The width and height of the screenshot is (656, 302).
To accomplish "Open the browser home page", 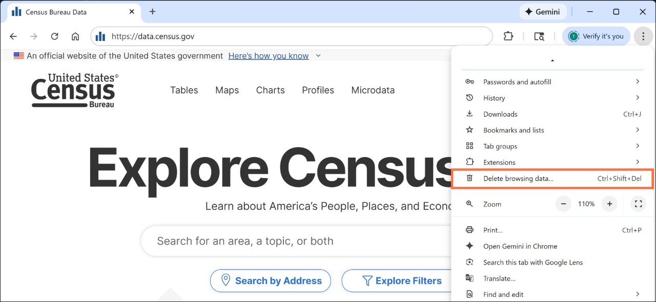I will pyautogui.click(x=75, y=36).
